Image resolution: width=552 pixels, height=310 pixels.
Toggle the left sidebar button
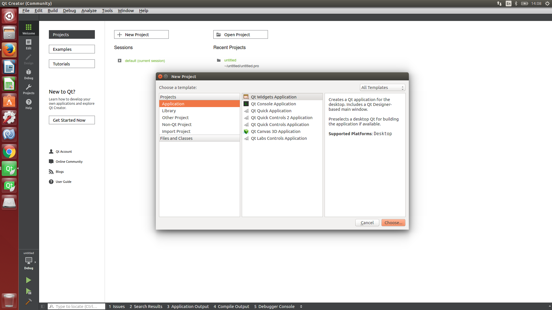[43, 306]
